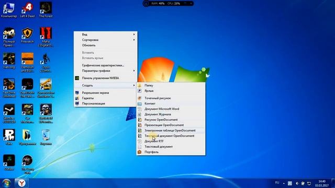335x188 pixels.
Task: Create a new Ярлык shortcut
Action: [171, 90]
